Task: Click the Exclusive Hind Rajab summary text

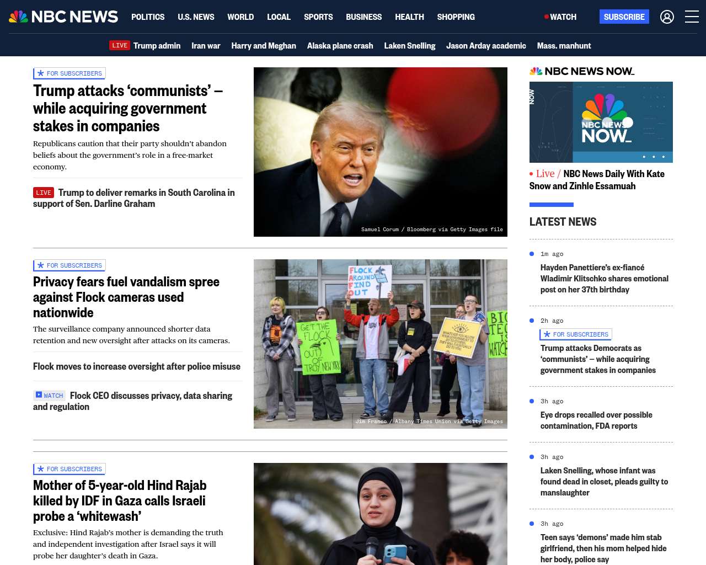Action: pos(128,544)
